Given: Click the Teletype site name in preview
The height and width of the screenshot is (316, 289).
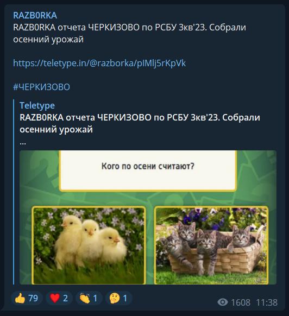Looking at the screenshot, I should 37,105.
